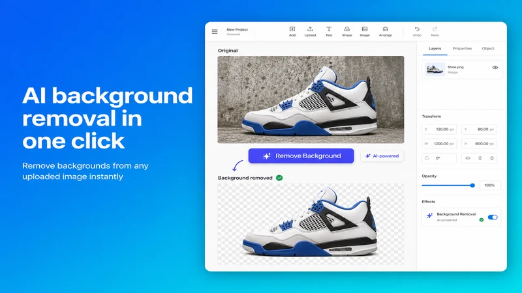Click the Effects section heading
The image size is (522, 293).
[x=429, y=202]
